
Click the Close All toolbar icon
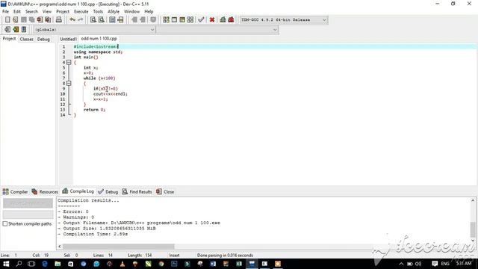(48, 20)
